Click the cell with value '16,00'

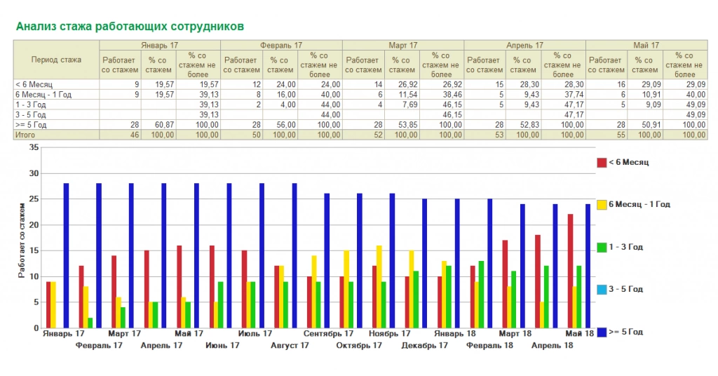pos(280,94)
